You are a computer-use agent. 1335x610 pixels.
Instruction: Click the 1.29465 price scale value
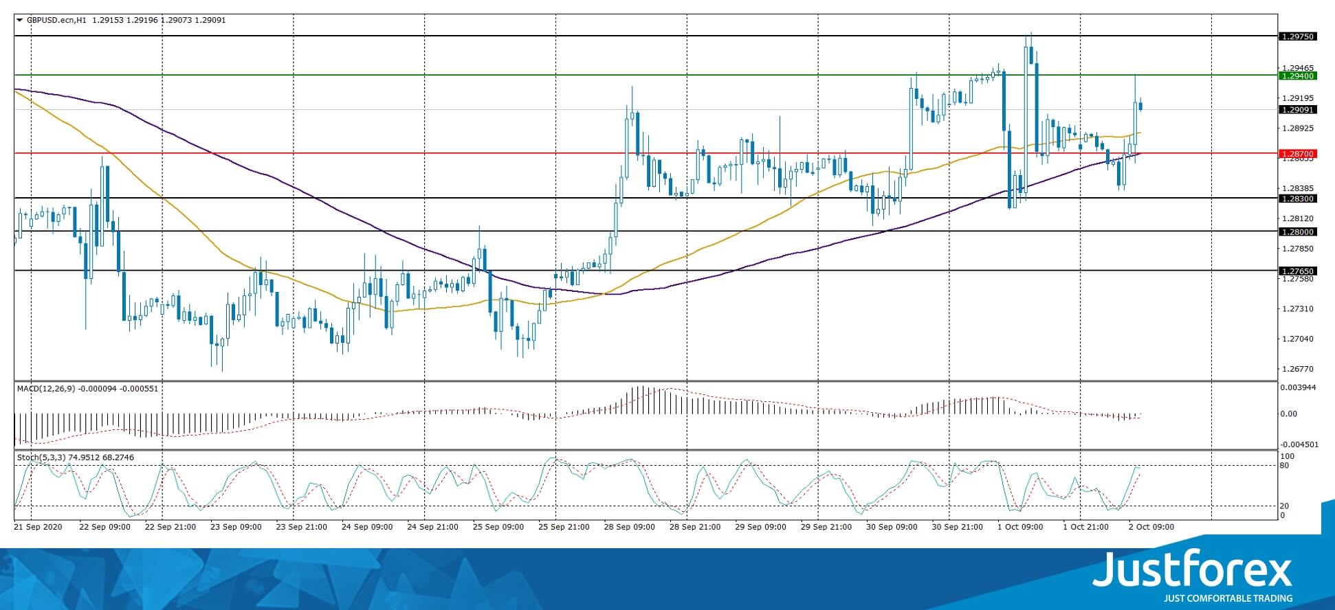1297,68
